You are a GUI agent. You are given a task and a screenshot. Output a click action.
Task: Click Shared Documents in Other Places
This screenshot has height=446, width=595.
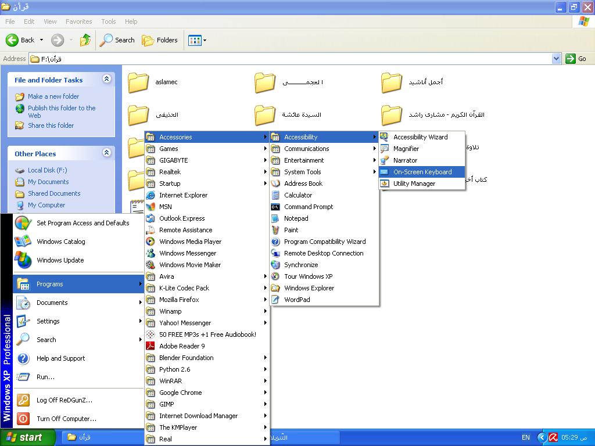pyautogui.click(x=54, y=193)
